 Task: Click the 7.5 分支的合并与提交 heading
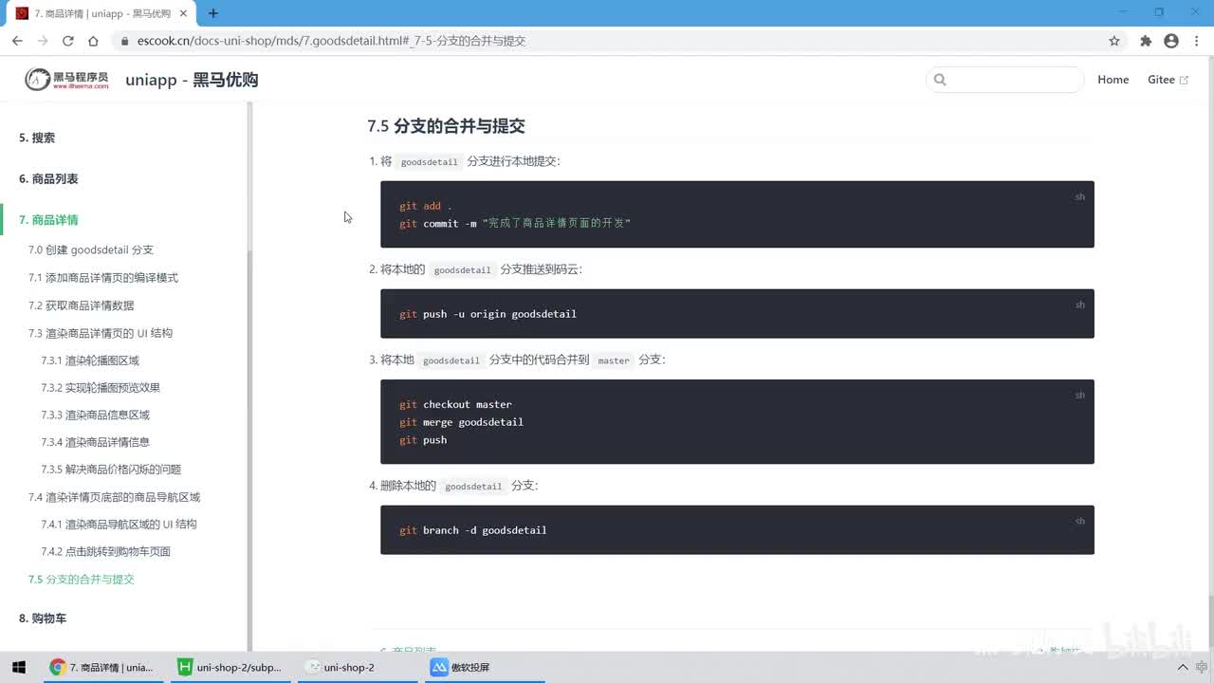(x=446, y=126)
